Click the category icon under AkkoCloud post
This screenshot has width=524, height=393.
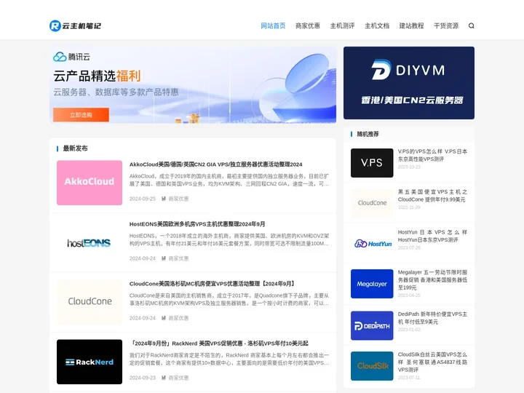[164, 199]
